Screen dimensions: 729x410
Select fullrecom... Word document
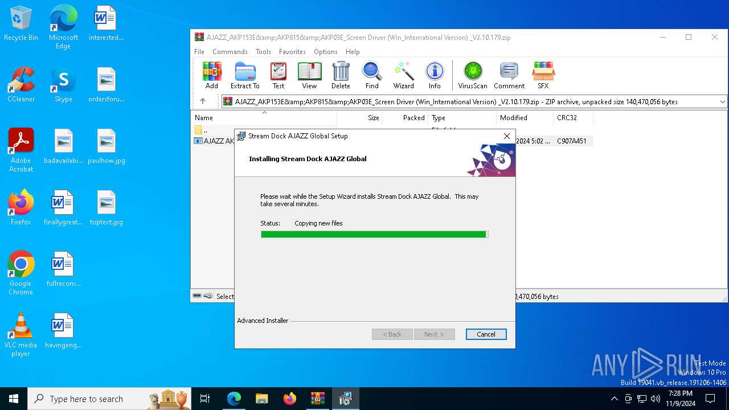(x=63, y=269)
